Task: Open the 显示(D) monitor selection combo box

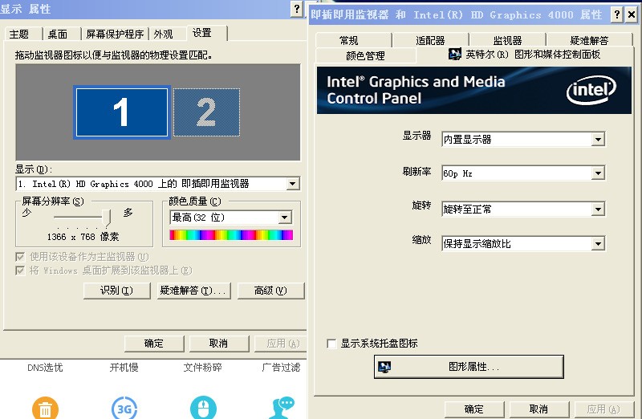Action: click(157, 184)
